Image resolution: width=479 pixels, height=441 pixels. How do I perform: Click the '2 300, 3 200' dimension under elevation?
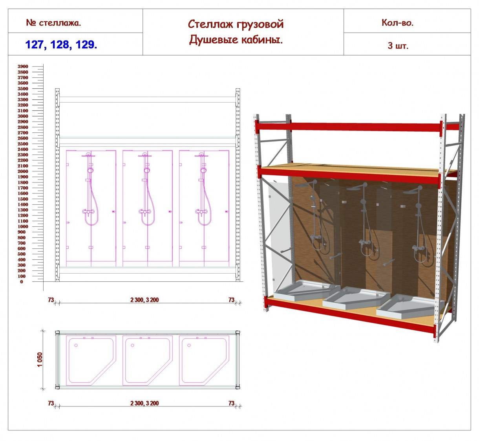click(144, 300)
